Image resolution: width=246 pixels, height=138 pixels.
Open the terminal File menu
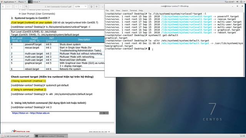point(107,10)
